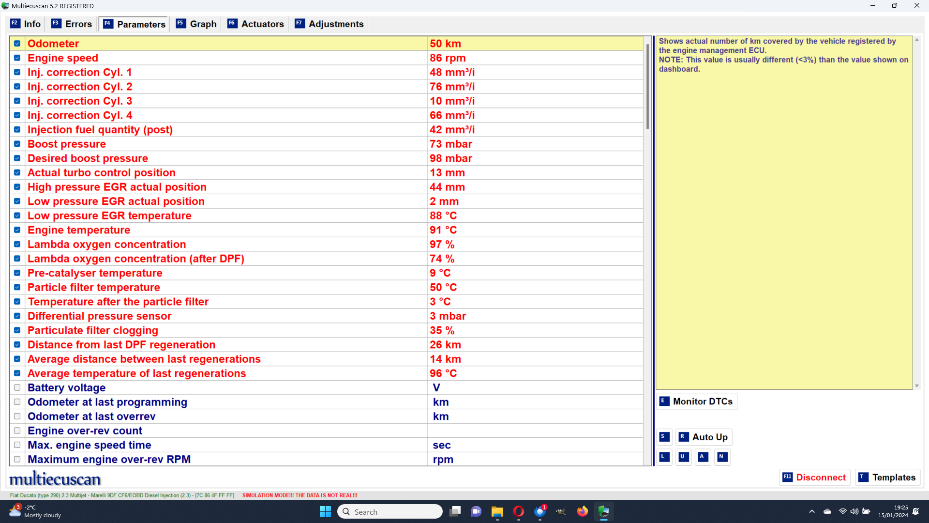This screenshot has height=523, width=929.
Task: Click the taskbar Search field
Action: pos(390,511)
